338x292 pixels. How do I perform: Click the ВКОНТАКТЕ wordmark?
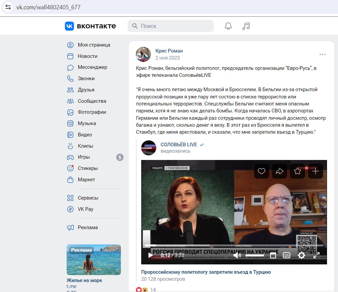96,26
